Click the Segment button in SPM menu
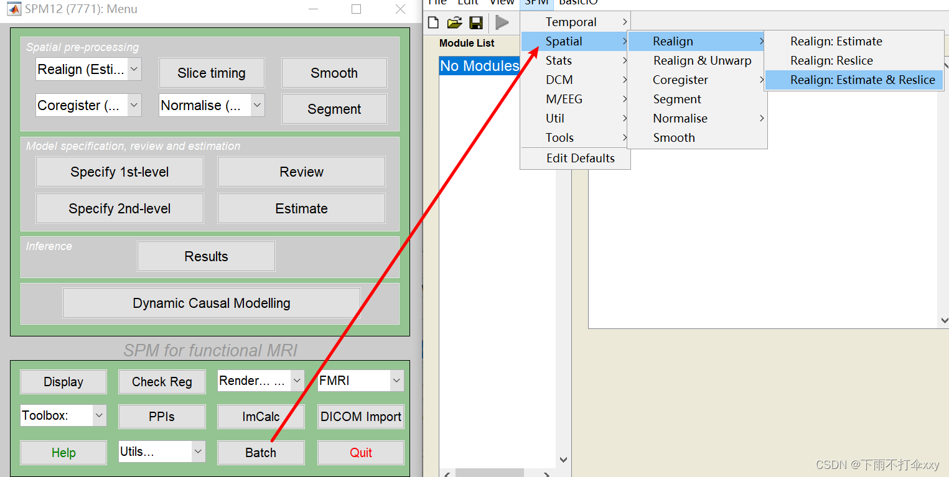 pos(334,109)
